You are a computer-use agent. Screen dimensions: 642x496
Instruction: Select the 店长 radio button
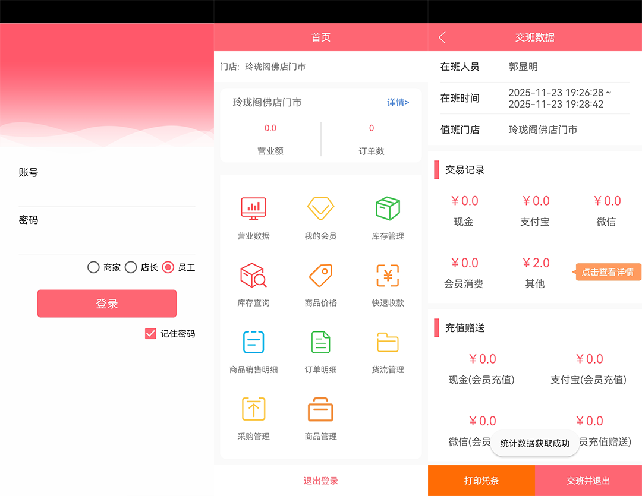tap(131, 267)
